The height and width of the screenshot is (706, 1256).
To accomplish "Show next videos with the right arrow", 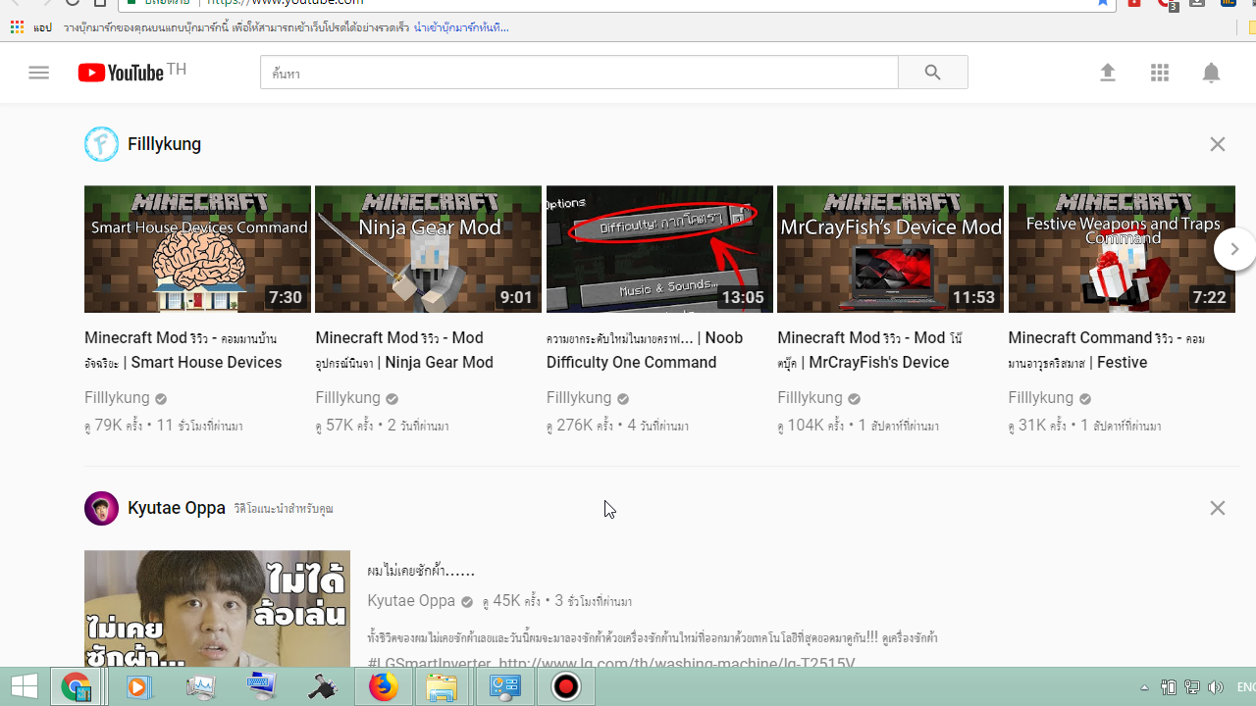I will [x=1233, y=249].
